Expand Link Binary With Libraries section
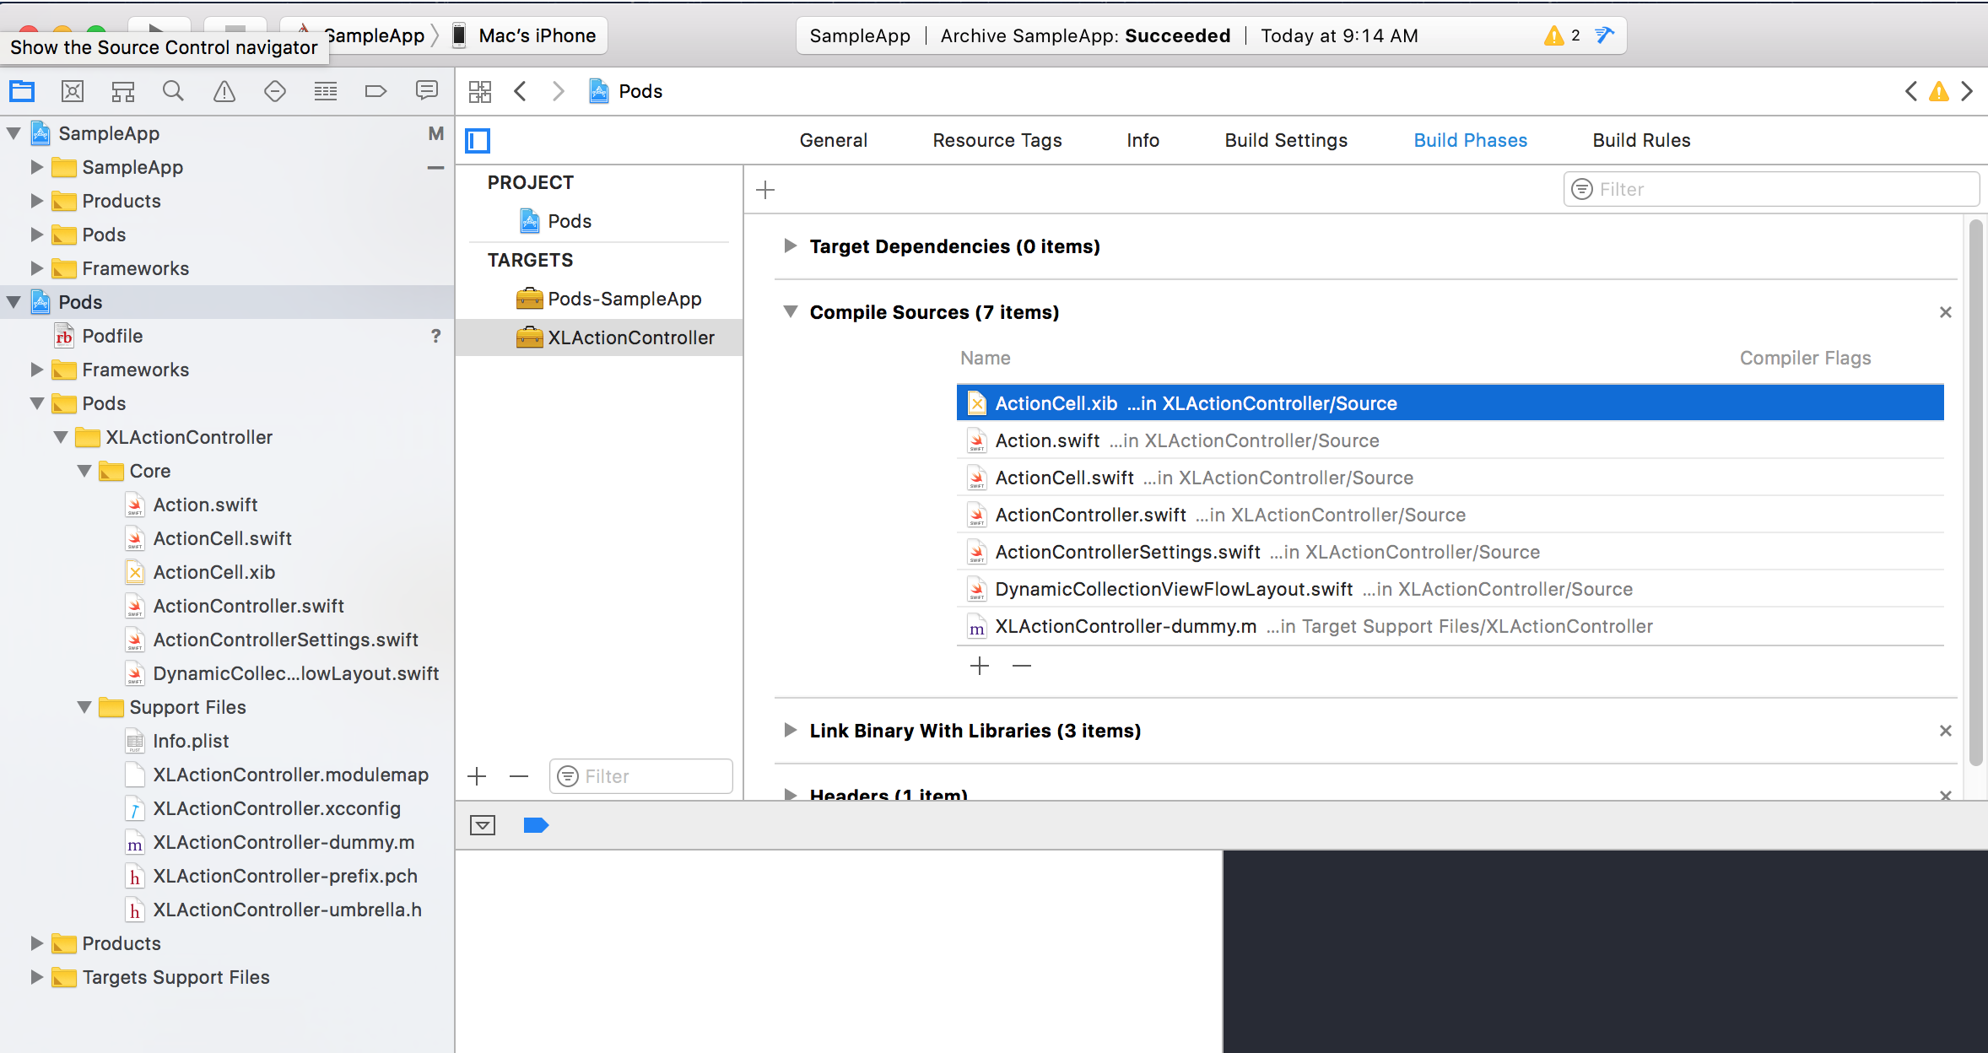 click(x=790, y=730)
